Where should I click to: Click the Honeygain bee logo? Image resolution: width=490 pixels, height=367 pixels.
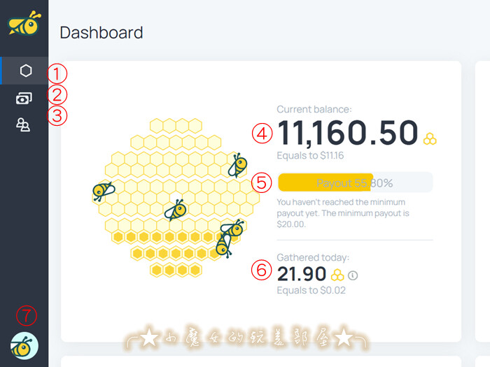(24, 23)
